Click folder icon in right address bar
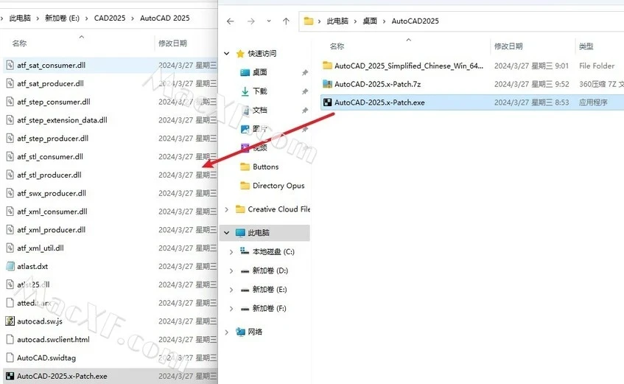Screen dimensions: 624x384 point(309,21)
